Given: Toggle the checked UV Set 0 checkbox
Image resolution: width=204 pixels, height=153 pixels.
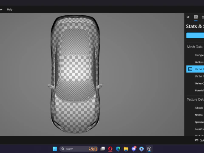Looking at the screenshot, I should 190,69.
